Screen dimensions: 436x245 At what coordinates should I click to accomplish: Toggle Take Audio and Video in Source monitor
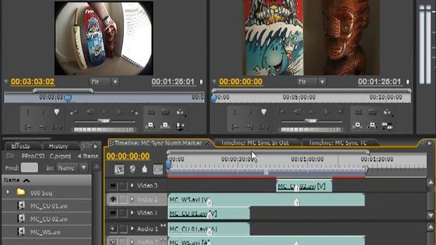[180, 127]
